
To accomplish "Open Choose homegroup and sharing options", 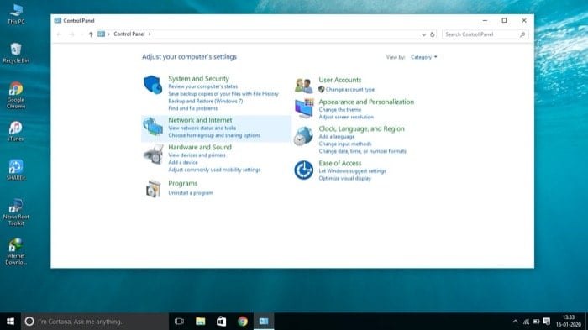I will tap(214, 135).
